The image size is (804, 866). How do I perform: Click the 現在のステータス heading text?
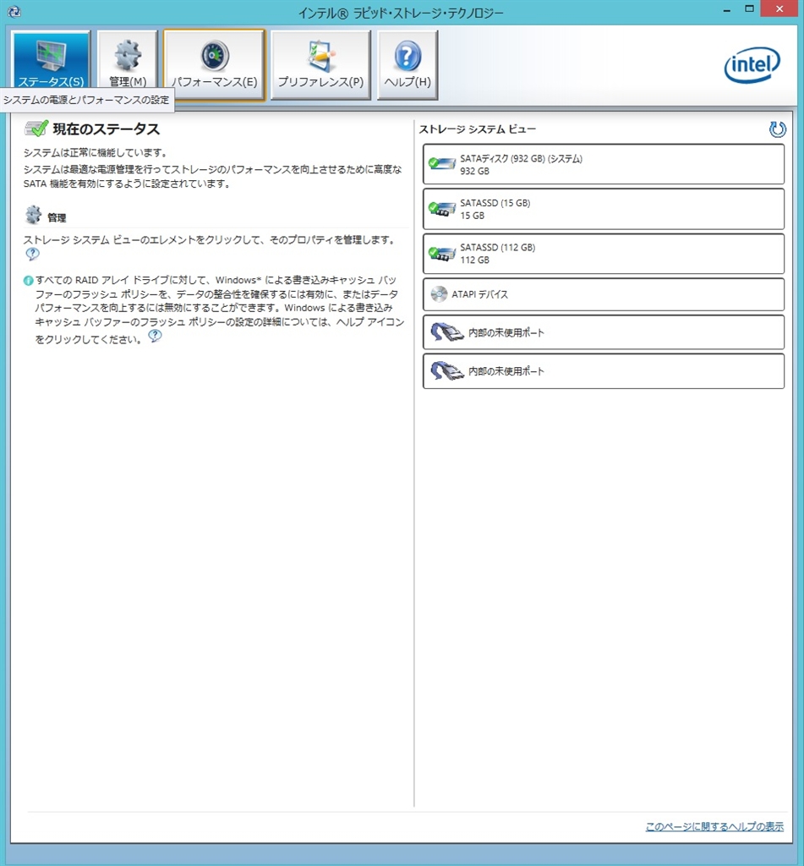pyautogui.click(x=107, y=129)
